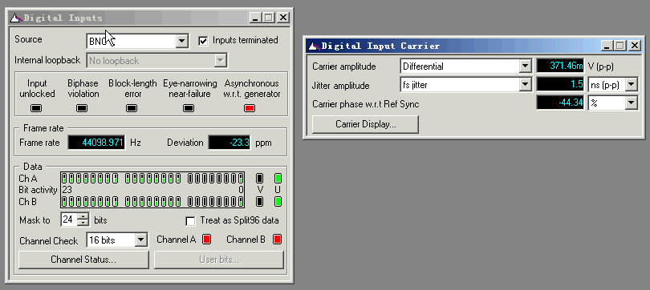Click the Ch A validity (V) indicator
Screen dimensions: 650x290
(260, 179)
